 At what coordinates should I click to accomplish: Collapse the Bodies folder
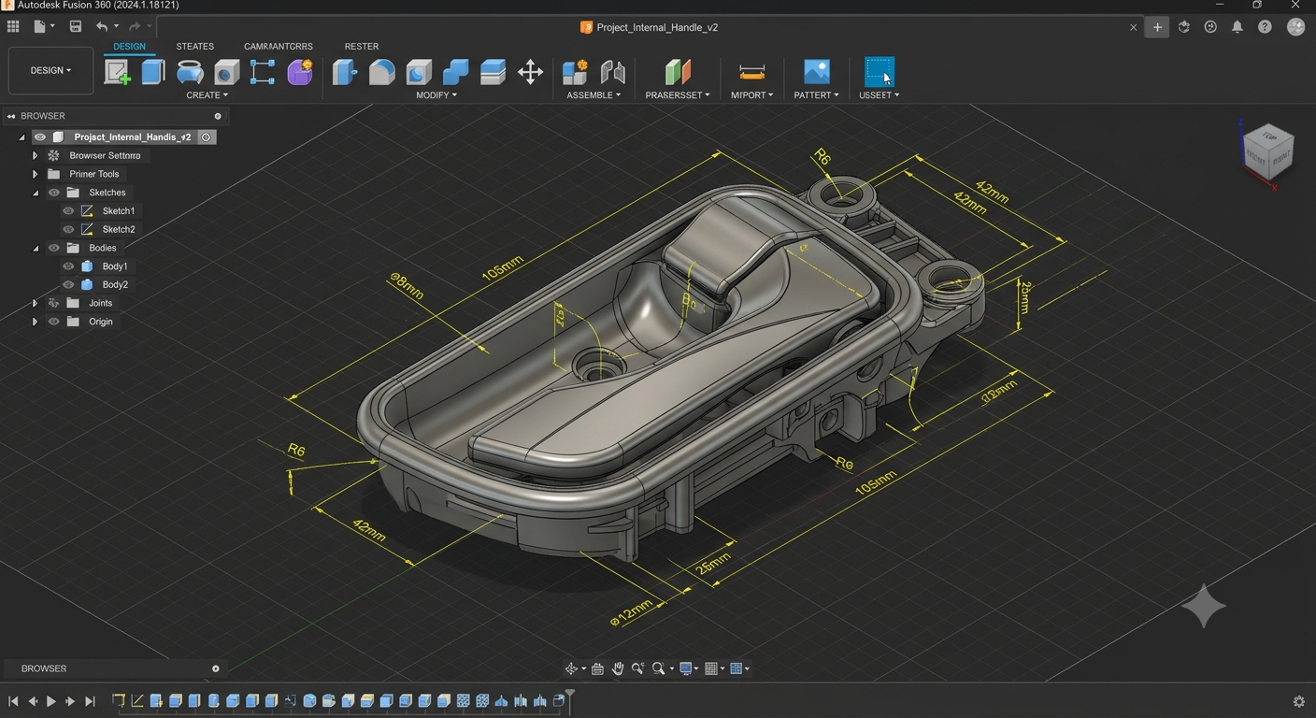[x=36, y=248]
